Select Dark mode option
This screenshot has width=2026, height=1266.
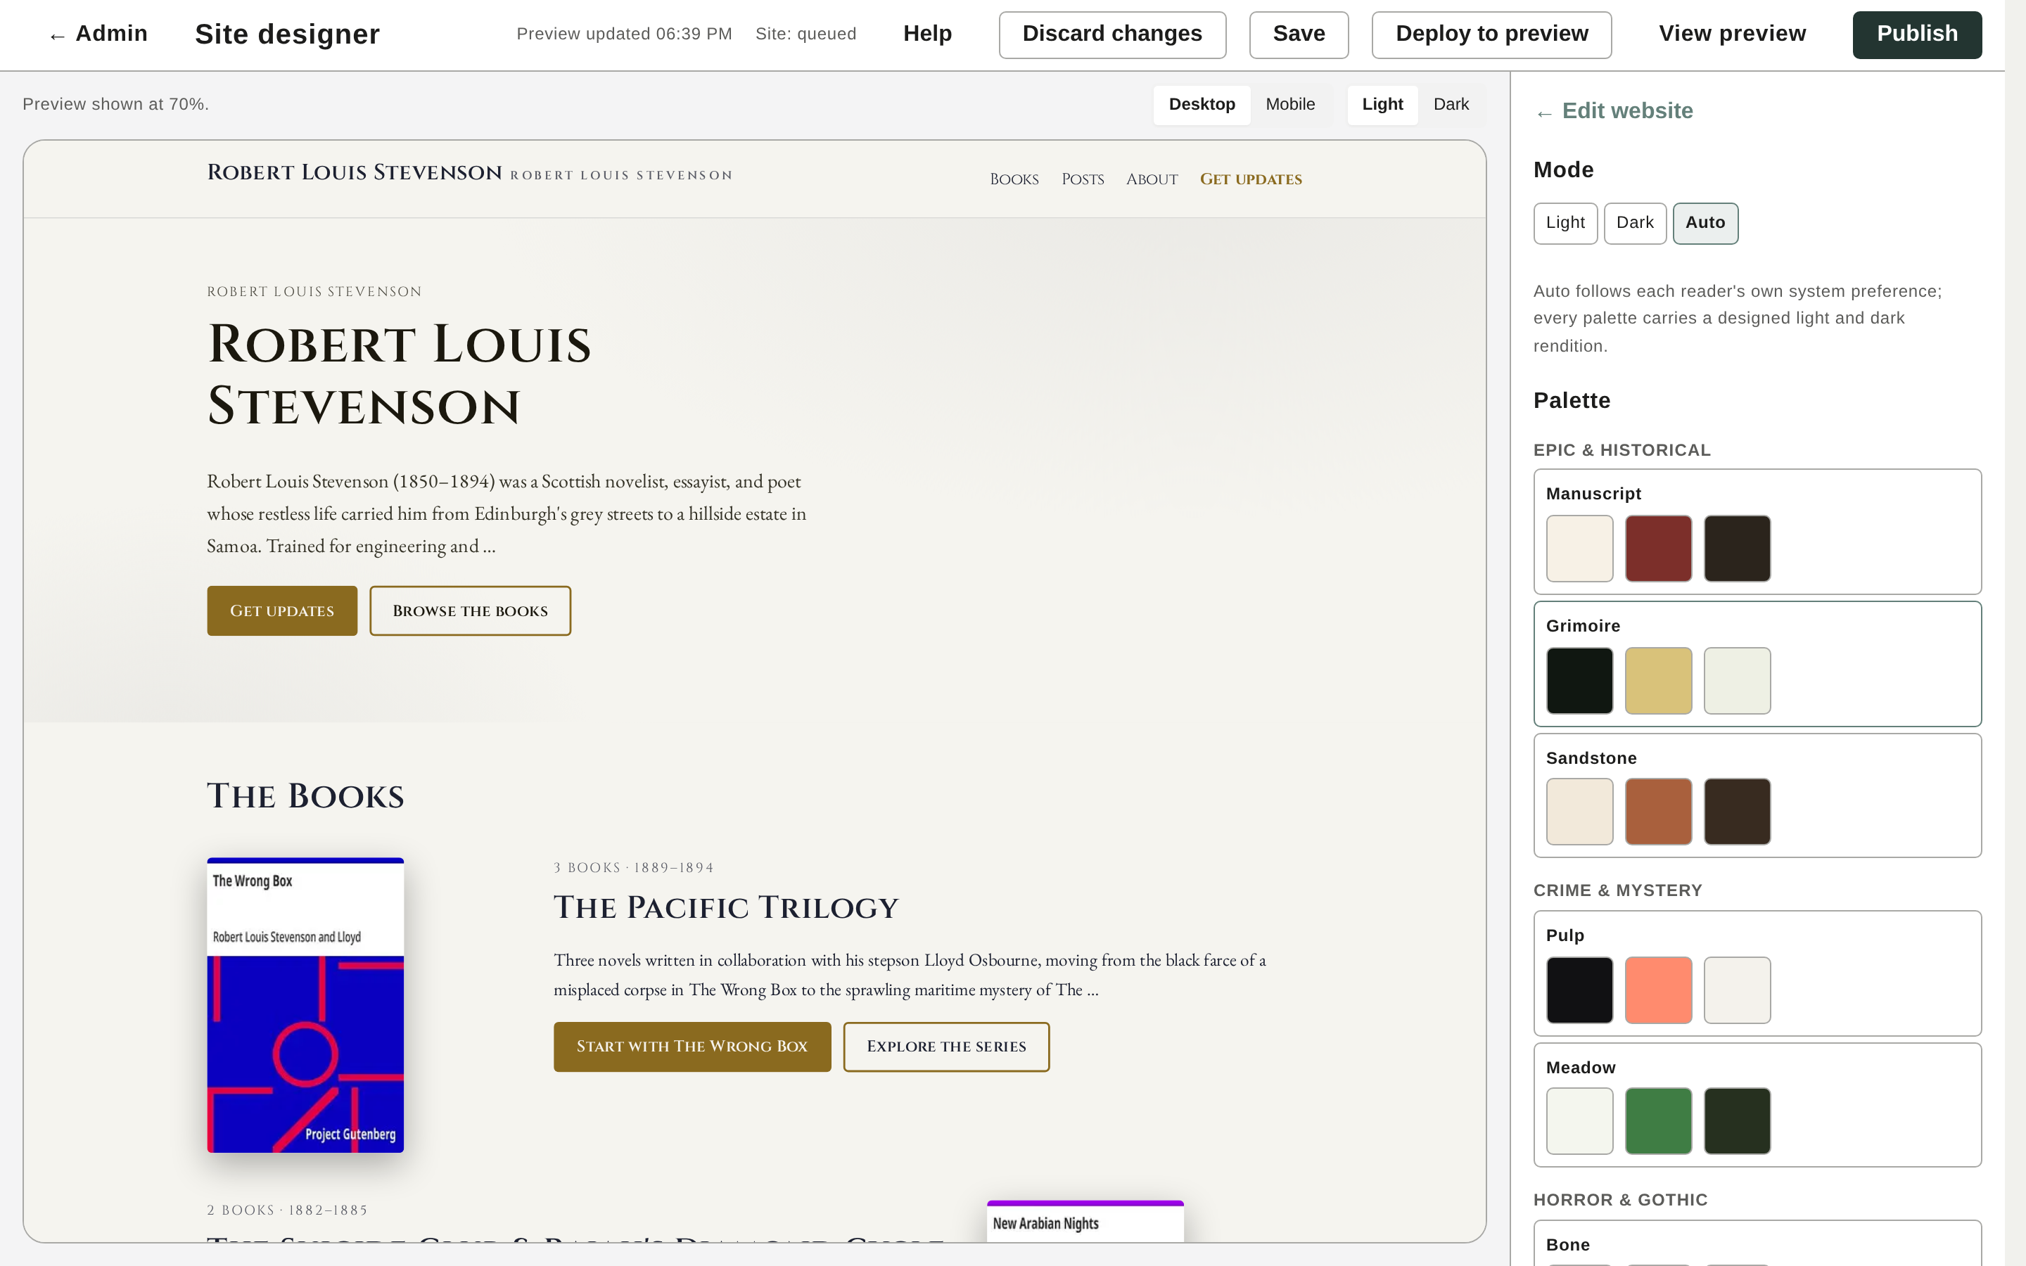(x=1634, y=223)
